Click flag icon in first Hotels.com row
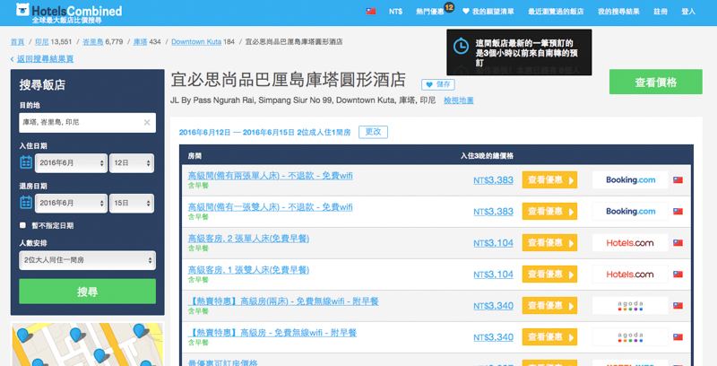 point(678,243)
